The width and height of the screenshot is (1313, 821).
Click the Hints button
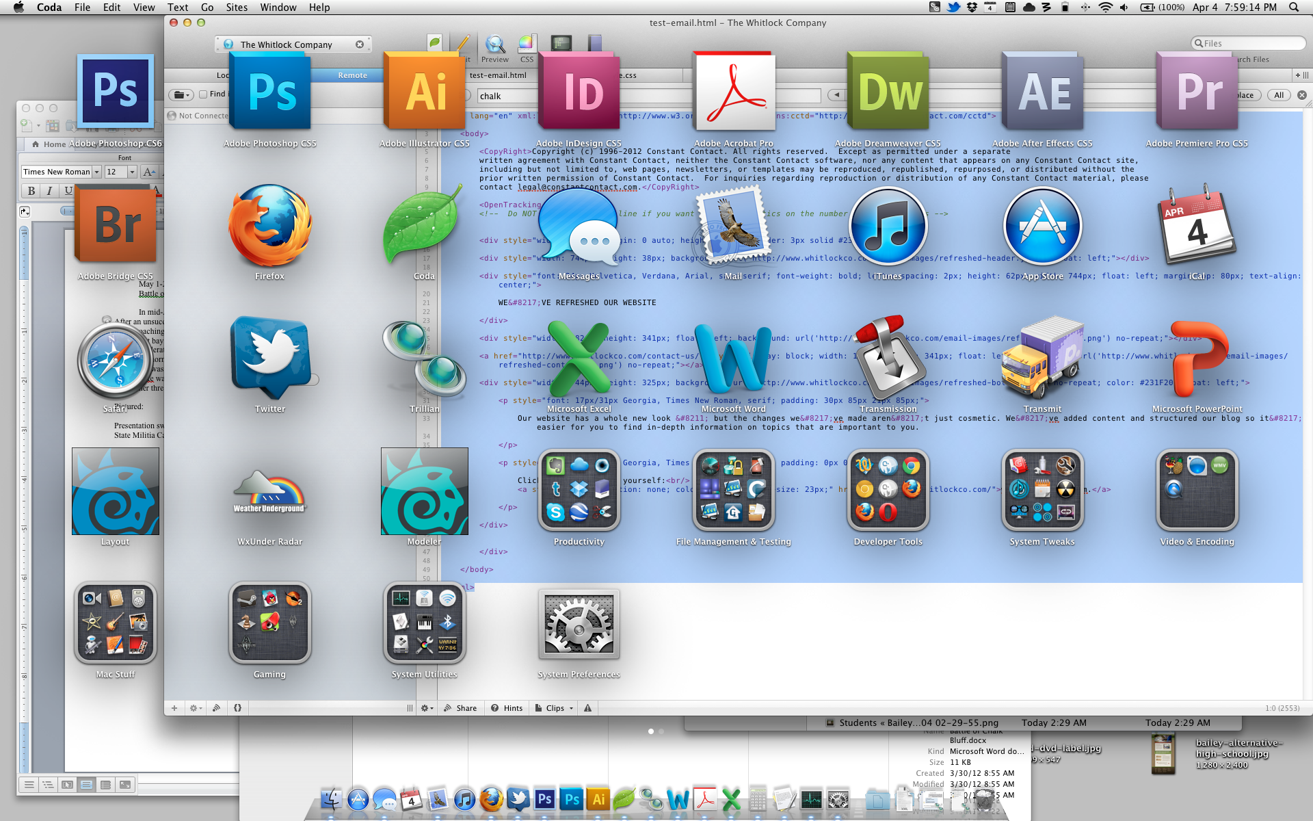point(507,708)
